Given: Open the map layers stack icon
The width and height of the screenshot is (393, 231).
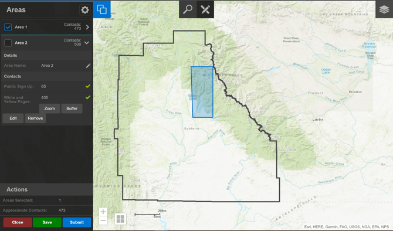Looking at the screenshot, I should pos(384,9).
